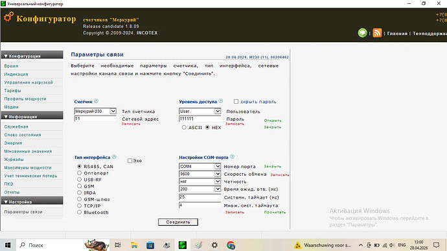Select GSM interface type
This screenshot has width=447, height=251.
[79, 186]
